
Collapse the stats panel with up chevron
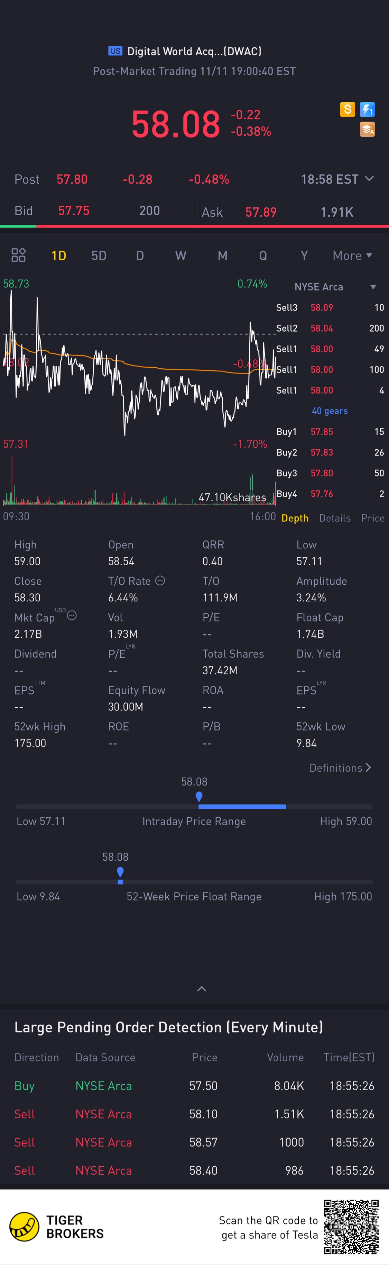click(202, 988)
